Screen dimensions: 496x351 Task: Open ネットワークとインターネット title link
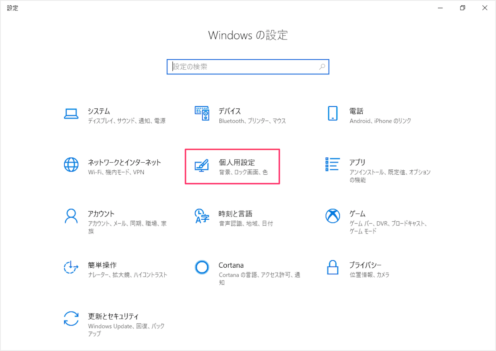pyautogui.click(x=124, y=162)
